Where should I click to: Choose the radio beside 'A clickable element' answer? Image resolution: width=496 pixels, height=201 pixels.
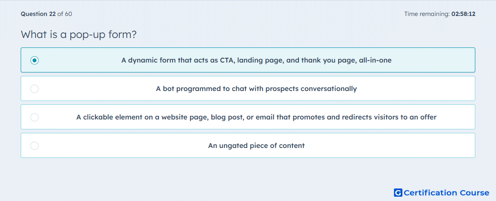click(x=35, y=117)
